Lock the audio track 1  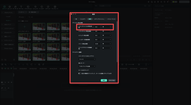(5, 88)
